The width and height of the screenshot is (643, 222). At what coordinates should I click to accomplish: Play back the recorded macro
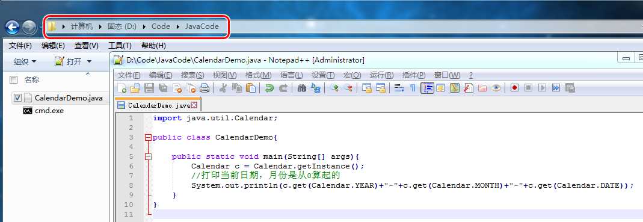tap(543, 88)
